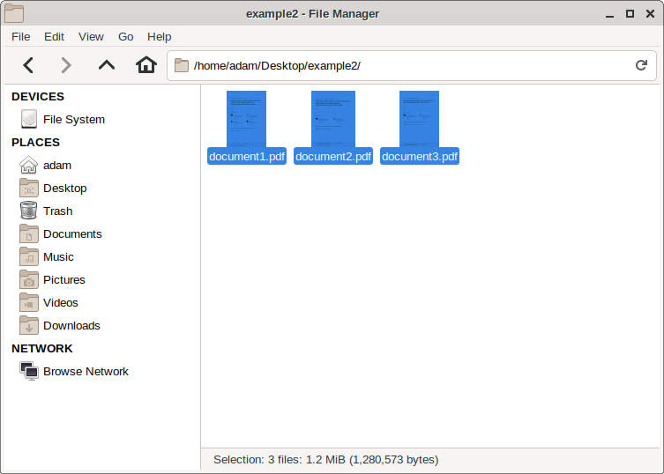Open the Go menu
Viewport: 664px width, 474px height.
(126, 36)
